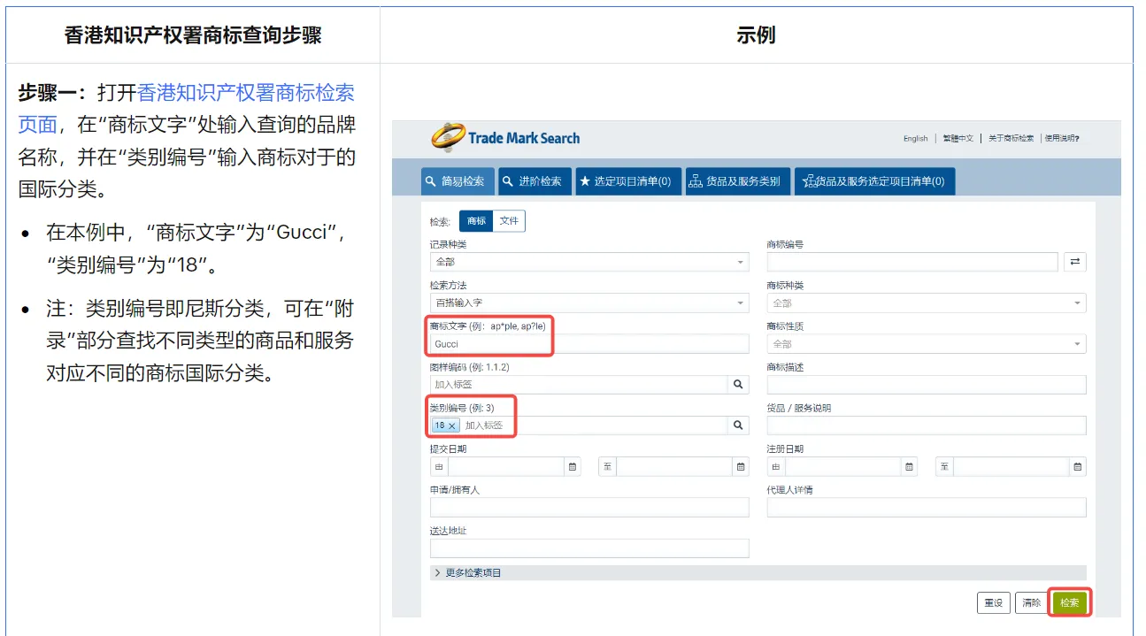Click the green 检索 button

pyautogui.click(x=1070, y=602)
